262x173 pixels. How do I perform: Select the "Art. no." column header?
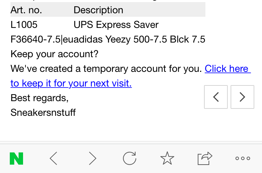click(26, 10)
